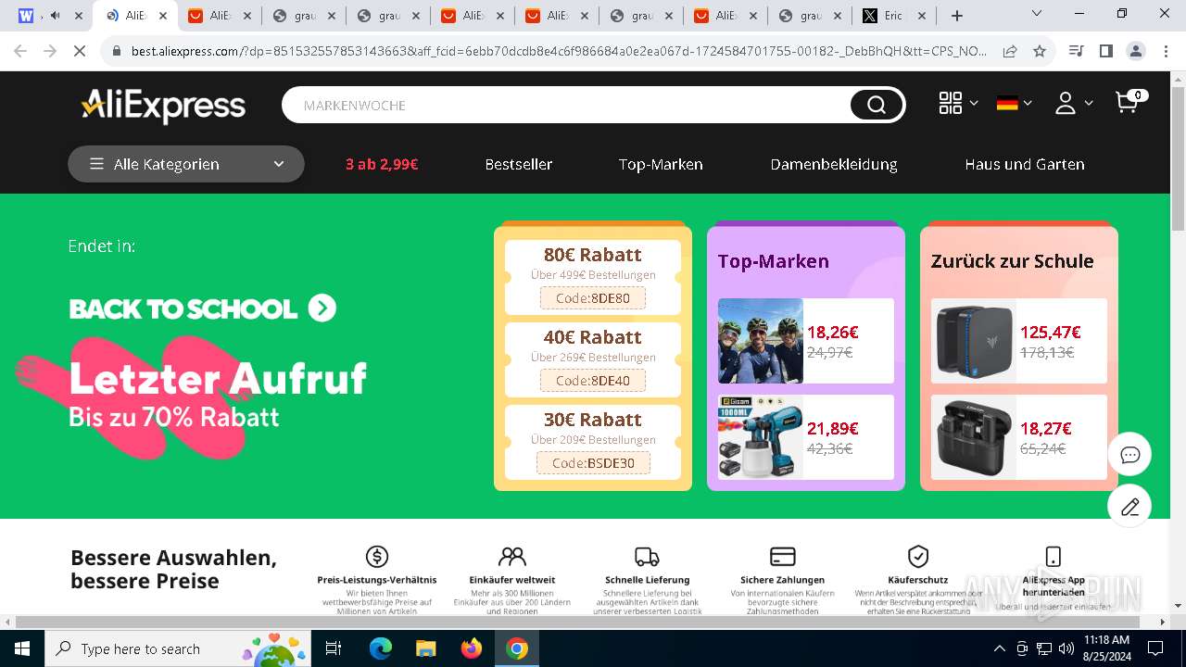Open the Damenbekleidung menu item
1186x667 pixels.
pyautogui.click(x=834, y=164)
